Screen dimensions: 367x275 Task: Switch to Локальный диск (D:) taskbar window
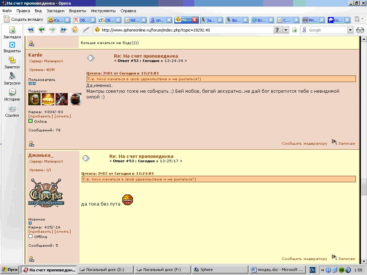click(105, 270)
